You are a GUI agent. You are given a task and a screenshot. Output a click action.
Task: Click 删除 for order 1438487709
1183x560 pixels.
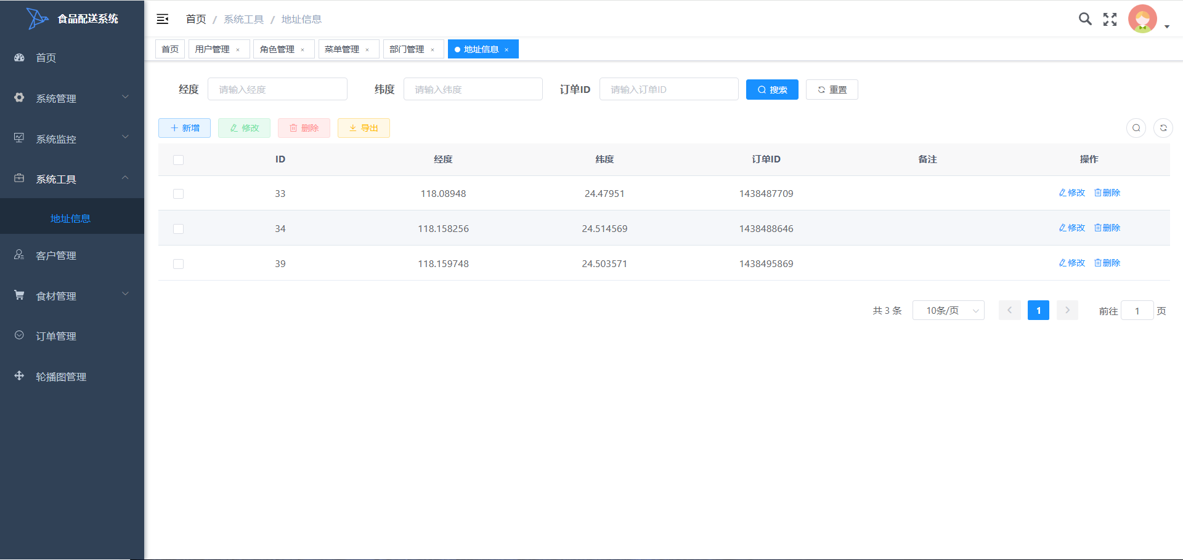[x=1107, y=193]
